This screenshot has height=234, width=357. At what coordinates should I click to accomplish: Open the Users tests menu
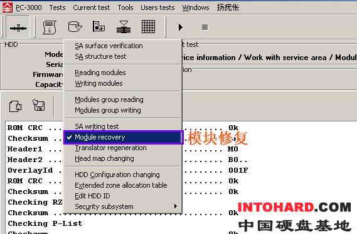(157, 8)
